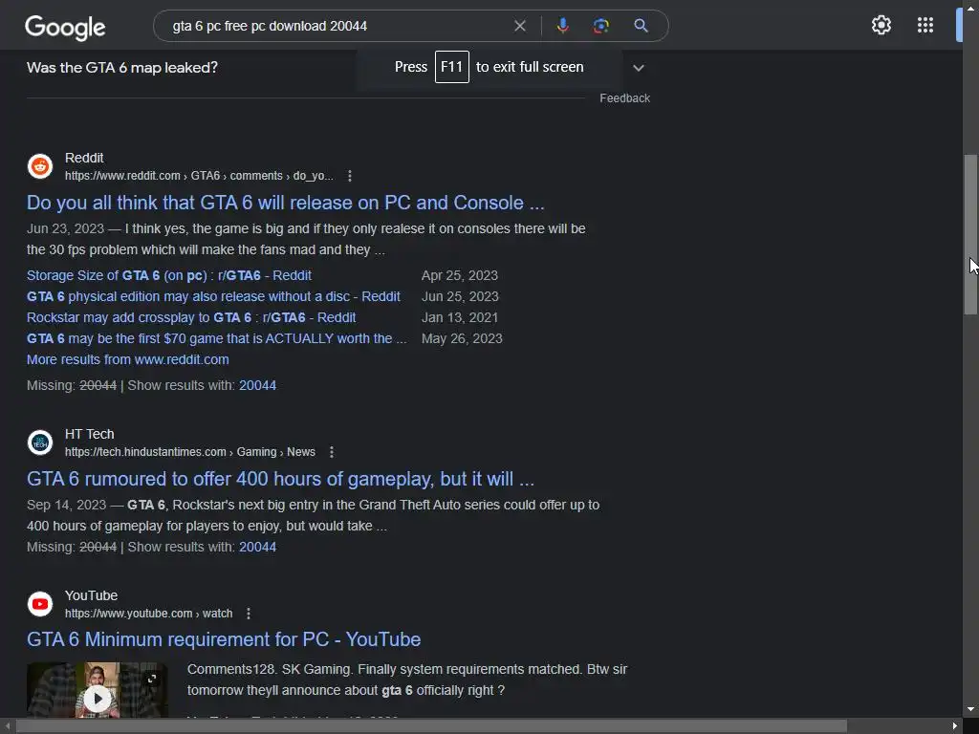Open the Reddit result options menu
The width and height of the screenshot is (979, 734).
(350, 176)
